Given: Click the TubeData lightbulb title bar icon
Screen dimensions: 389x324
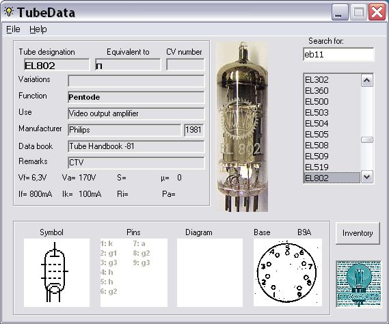Looking at the screenshot, I should pos(9,12).
